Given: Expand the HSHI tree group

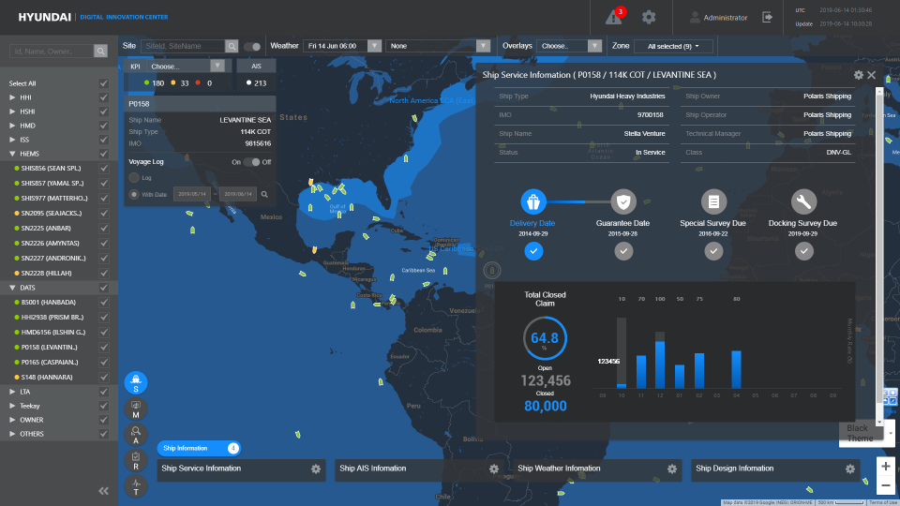Looking at the screenshot, I should click(12, 112).
